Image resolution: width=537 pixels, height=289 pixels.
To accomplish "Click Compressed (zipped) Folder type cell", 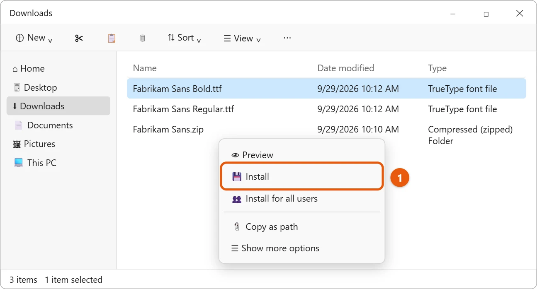I will coord(470,135).
